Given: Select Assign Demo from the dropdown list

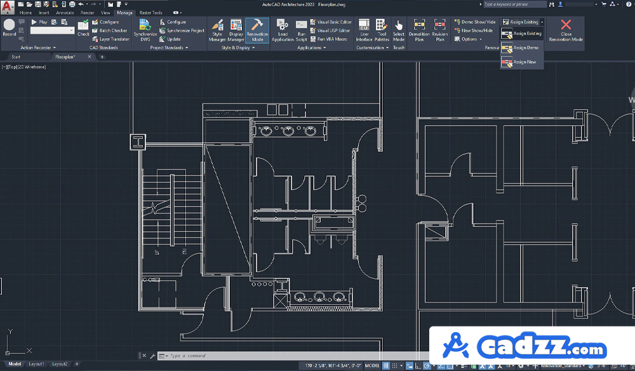Looking at the screenshot, I should [521, 48].
